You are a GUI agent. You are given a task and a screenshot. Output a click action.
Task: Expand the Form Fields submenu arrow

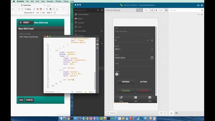(102, 31)
